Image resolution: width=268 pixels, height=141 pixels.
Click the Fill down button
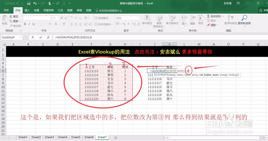[212, 21]
